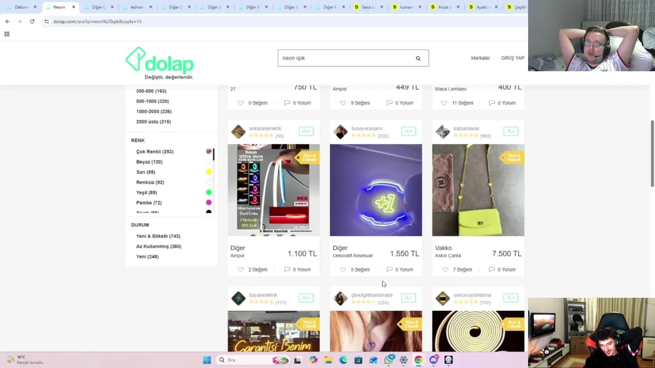Screen dimensions: 655x368
Task: Open comments icon on 1.550 TL Dekoratif Aksesuar
Action: [389, 269]
